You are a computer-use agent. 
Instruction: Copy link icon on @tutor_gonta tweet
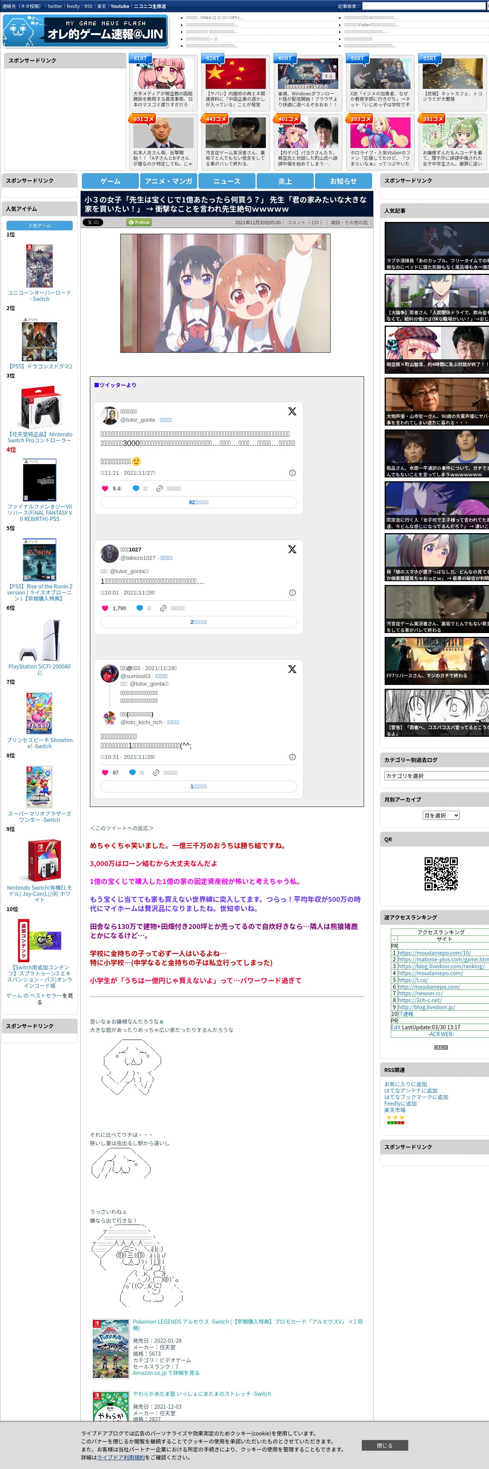point(160,488)
